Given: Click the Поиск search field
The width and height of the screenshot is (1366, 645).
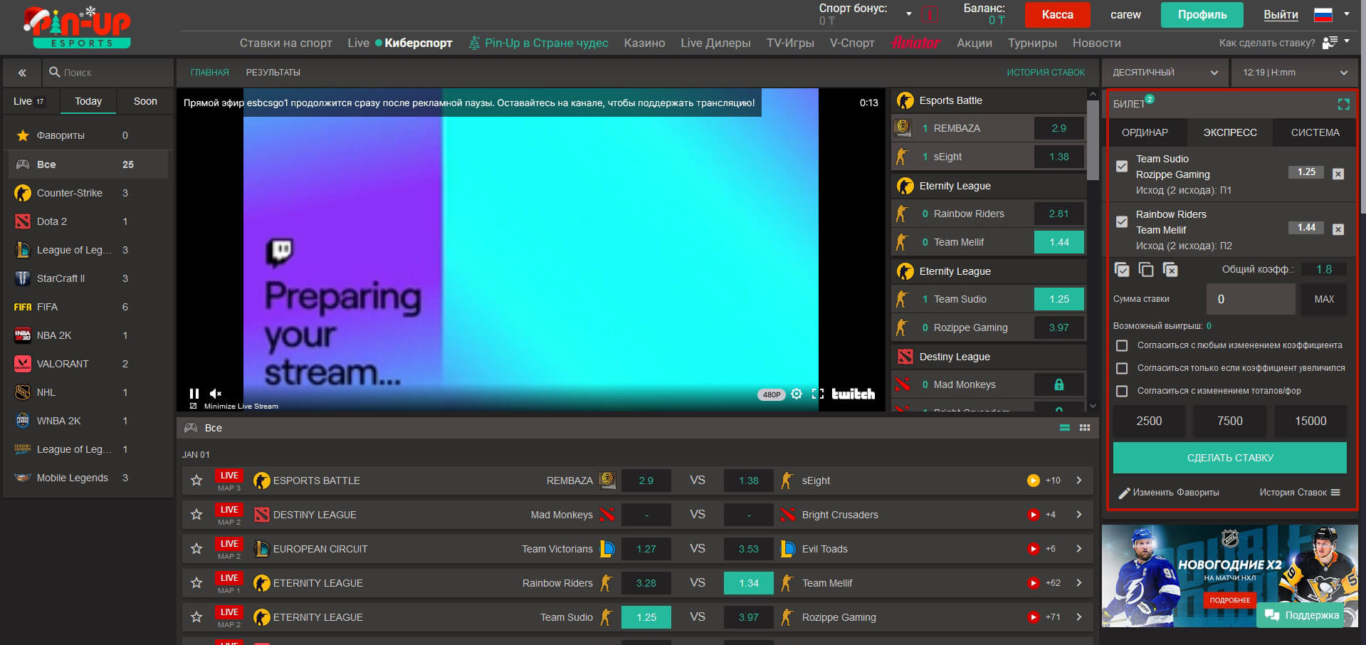Looking at the screenshot, I should (109, 73).
